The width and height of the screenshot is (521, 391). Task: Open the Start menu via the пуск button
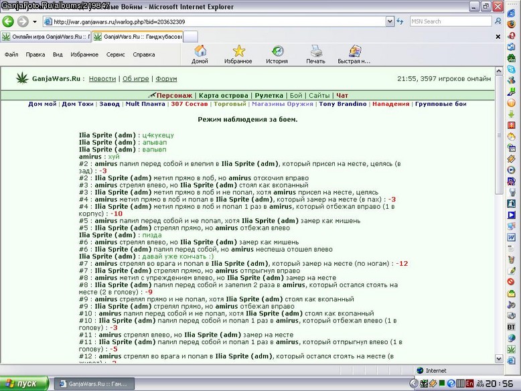24,384
